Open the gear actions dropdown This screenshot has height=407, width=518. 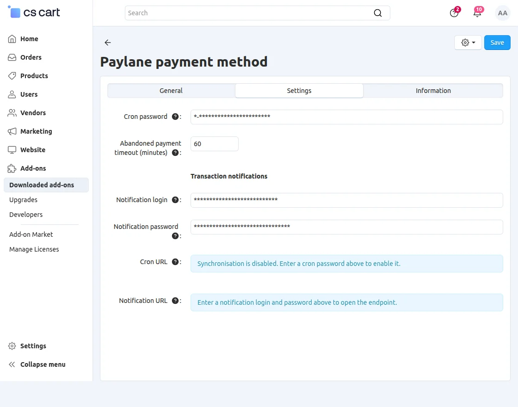pos(468,43)
